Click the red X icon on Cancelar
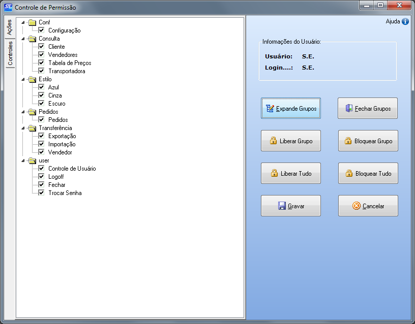Viewport: 415px width, 324px height. (357, 206)
